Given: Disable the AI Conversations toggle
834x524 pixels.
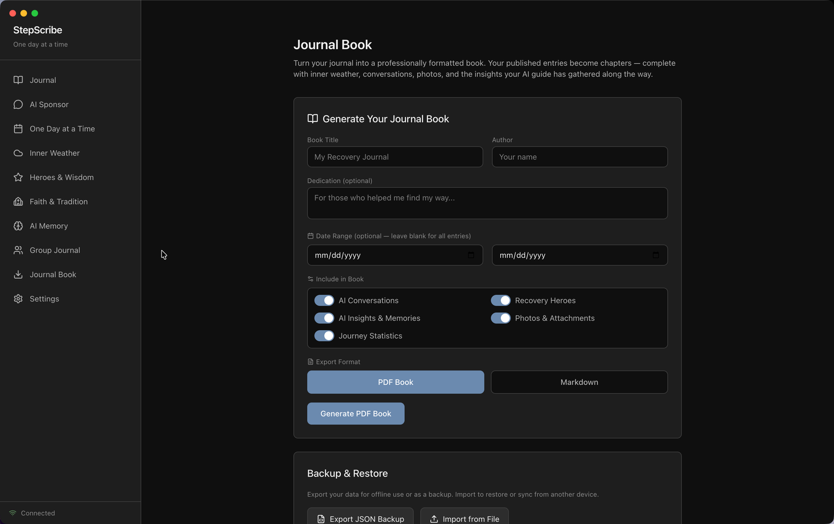Looking at the screenshot, I should coord(324,300).
